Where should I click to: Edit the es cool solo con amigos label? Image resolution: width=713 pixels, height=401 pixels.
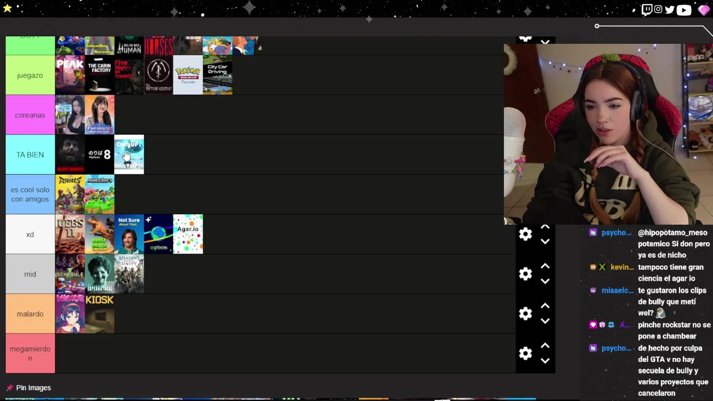30,194
